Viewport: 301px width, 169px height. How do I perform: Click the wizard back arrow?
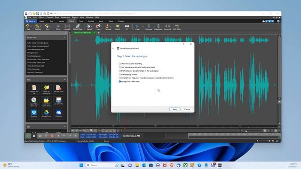[x=113, y=48]
